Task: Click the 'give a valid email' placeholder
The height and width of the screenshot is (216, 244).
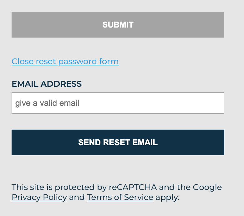Action: click(x=47, y=103)
